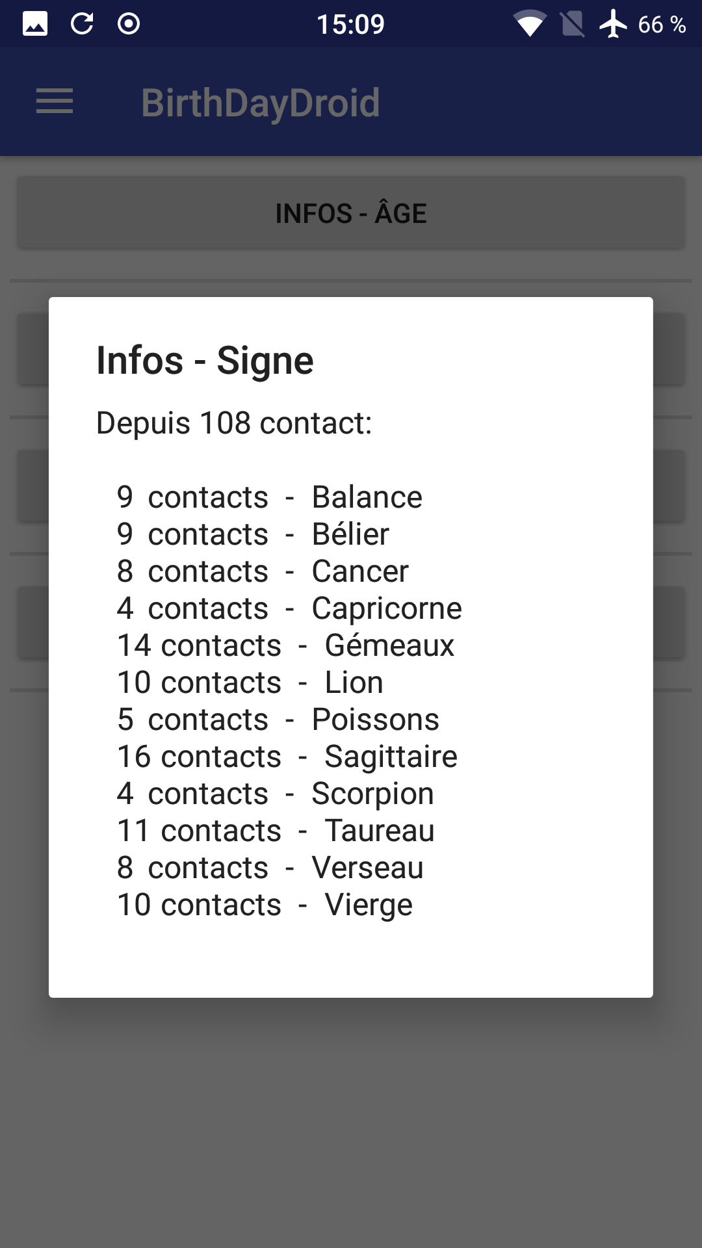Tap the 11 contacts Taureau row
The image size is (702, 1248).
pos(276,831)
